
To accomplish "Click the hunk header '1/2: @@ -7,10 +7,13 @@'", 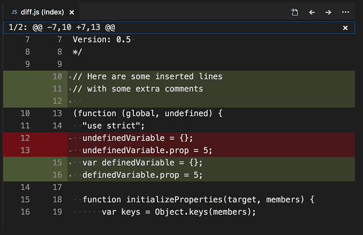I will point(62,27).
